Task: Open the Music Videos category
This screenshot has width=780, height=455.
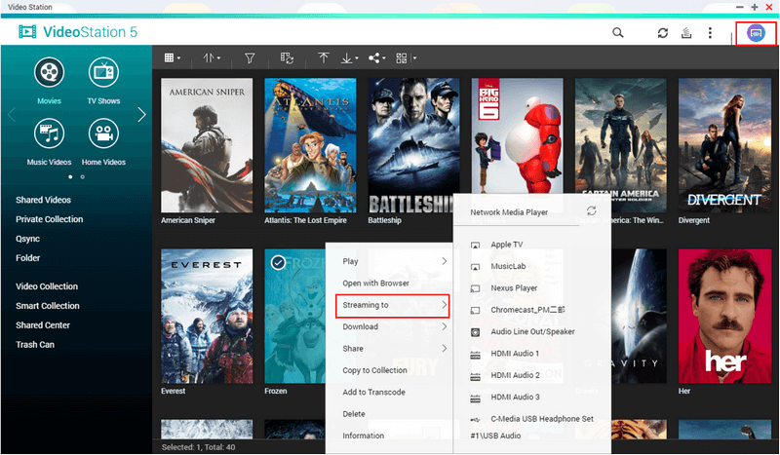Action: pyautogui.click(x=49, y=141)
